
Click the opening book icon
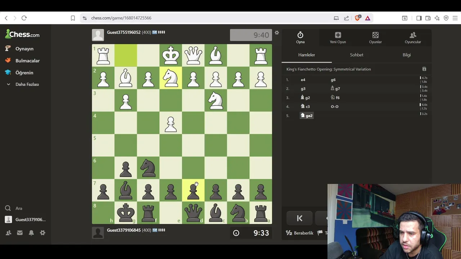click(x=424, y=69)
